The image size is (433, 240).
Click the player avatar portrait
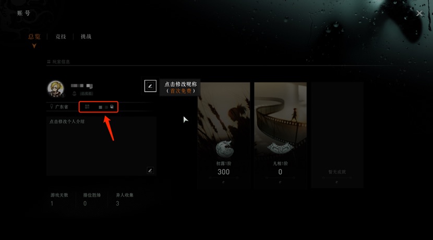point(55,89)
